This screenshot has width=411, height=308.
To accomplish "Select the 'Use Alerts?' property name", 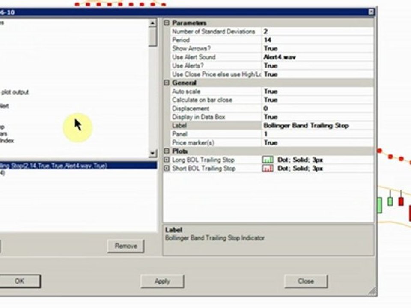I will tap(188, 66).
